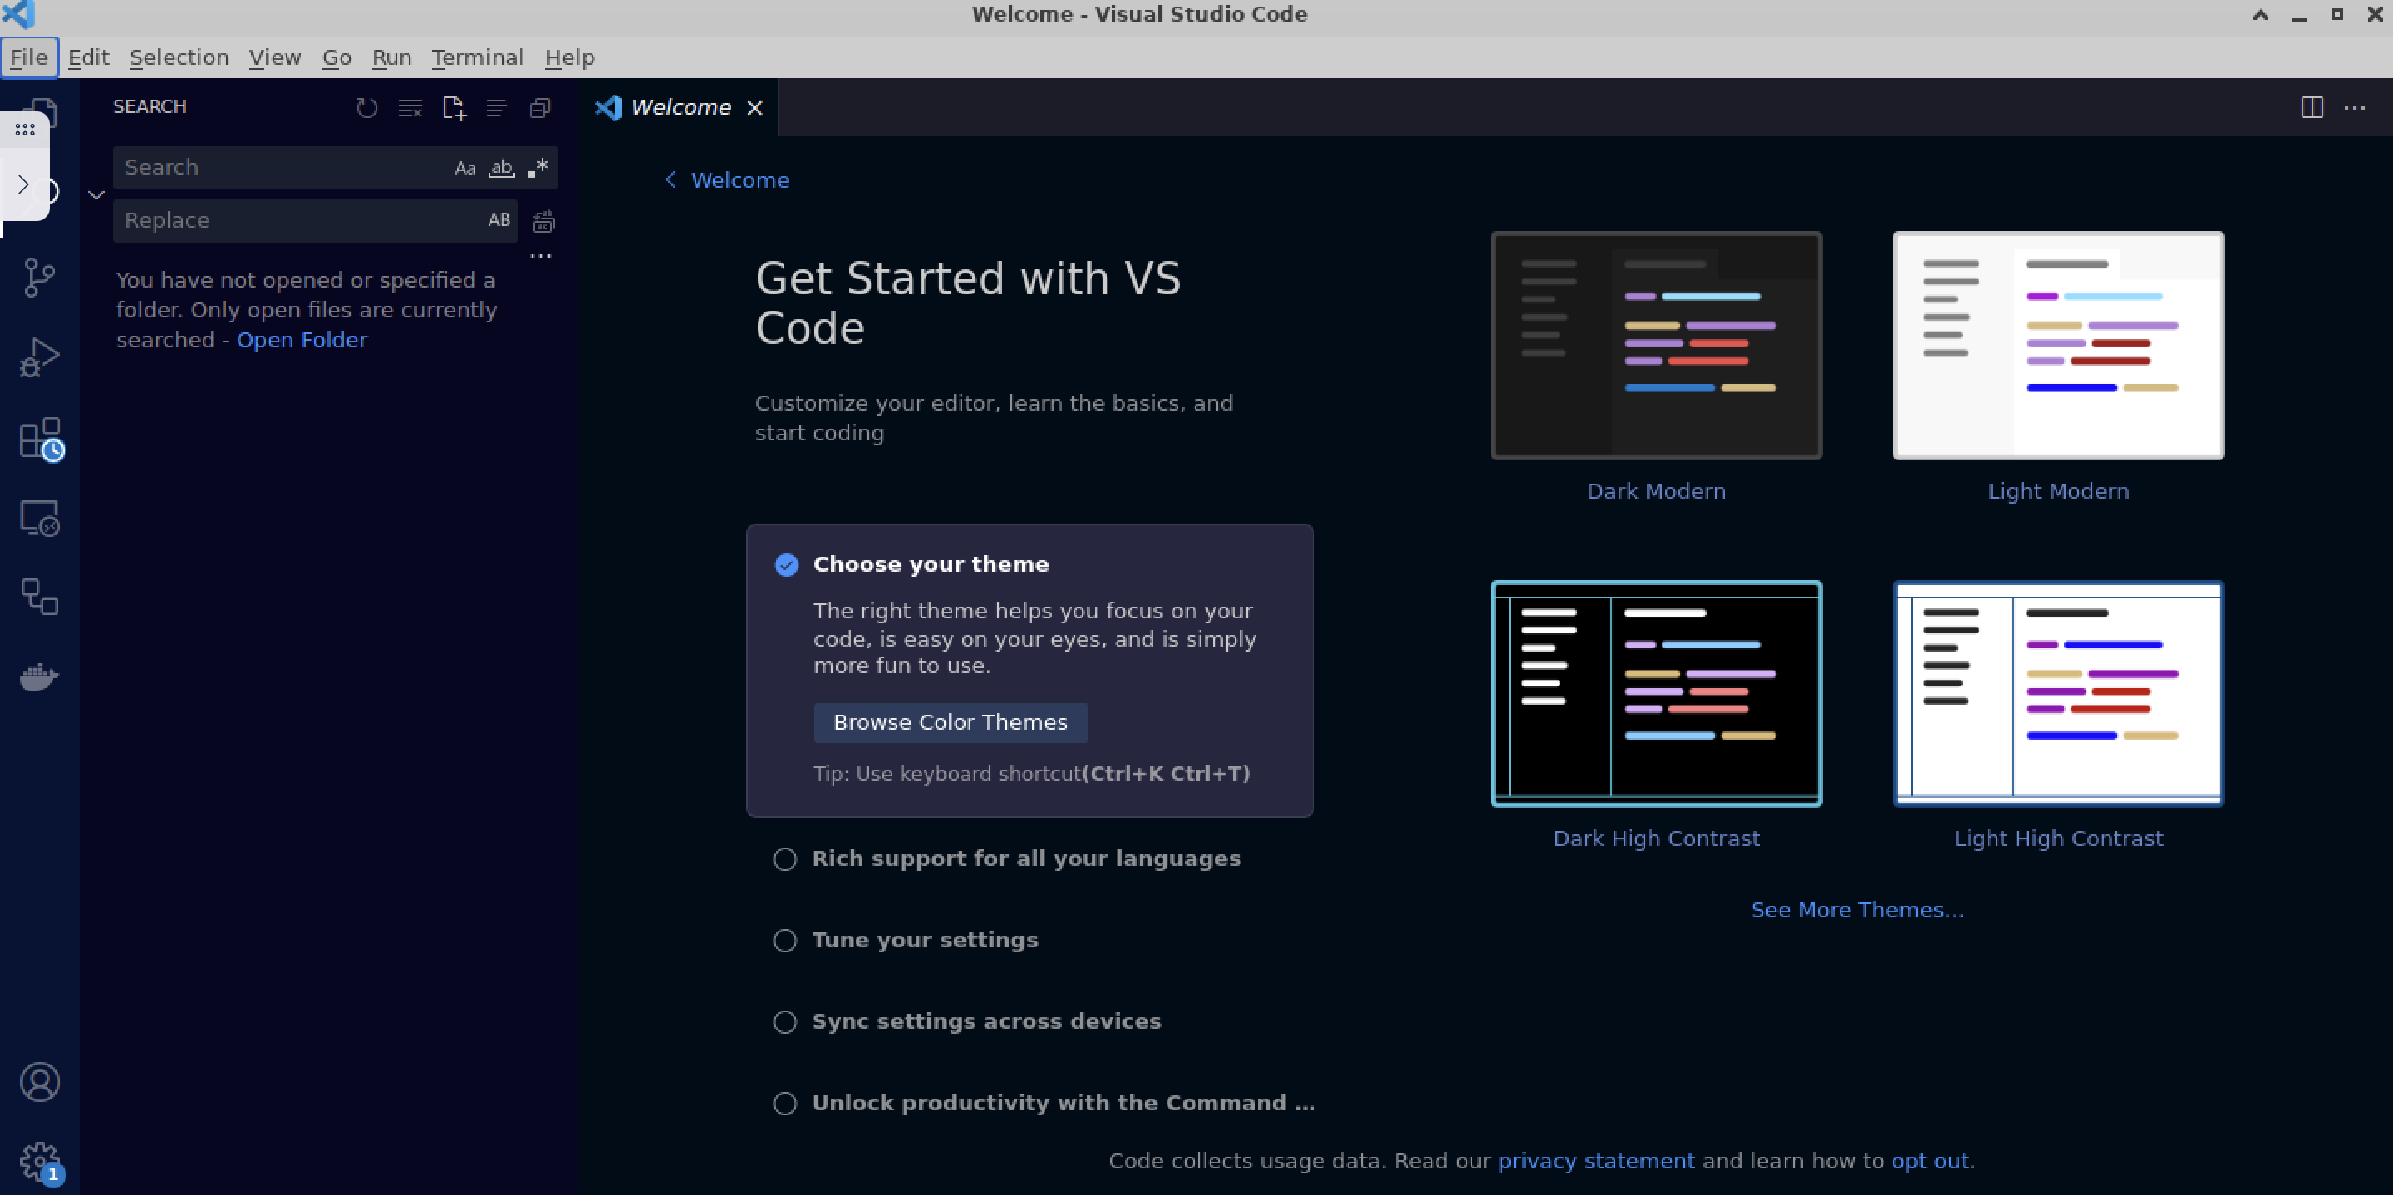
Task: Open the Accounts menu
Action: pyautogui.click(x=39, y=1082)
